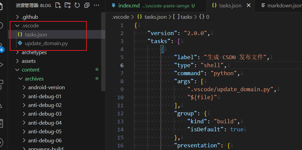The height and width of the screenshot is (150, 302).
Task: Click .vscode in the breadcrumb path
Action: click(x=120, y=17)
